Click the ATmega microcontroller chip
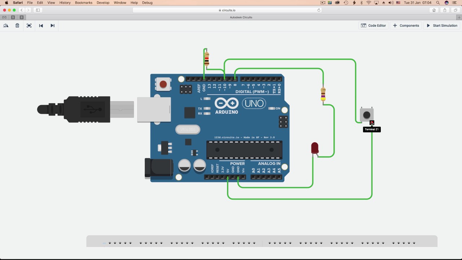Viewport: 462px width, 260px height. click(244, 150)
